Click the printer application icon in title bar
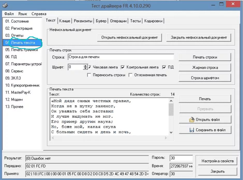Image resolution: width=243 pixels, height=180 pixels. 5,5
